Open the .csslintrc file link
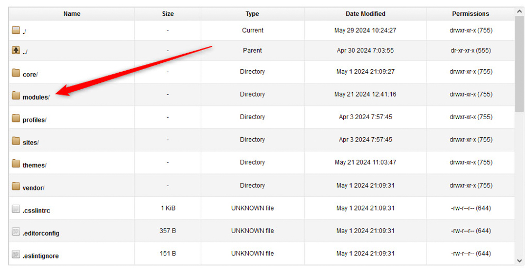 click(36, 211)
